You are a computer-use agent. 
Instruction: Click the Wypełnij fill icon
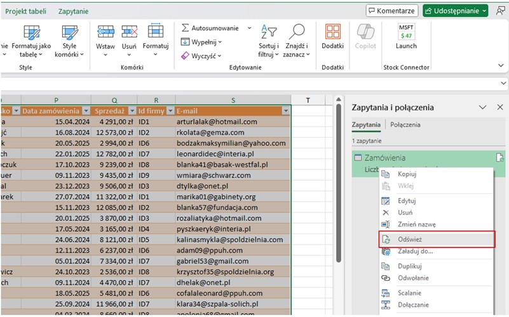pyautogui.click(x=185, y=42)
